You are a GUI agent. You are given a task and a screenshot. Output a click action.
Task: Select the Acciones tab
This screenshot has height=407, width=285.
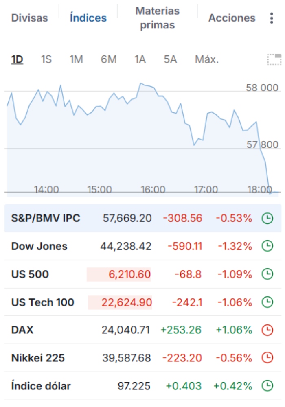coord(232,18)
